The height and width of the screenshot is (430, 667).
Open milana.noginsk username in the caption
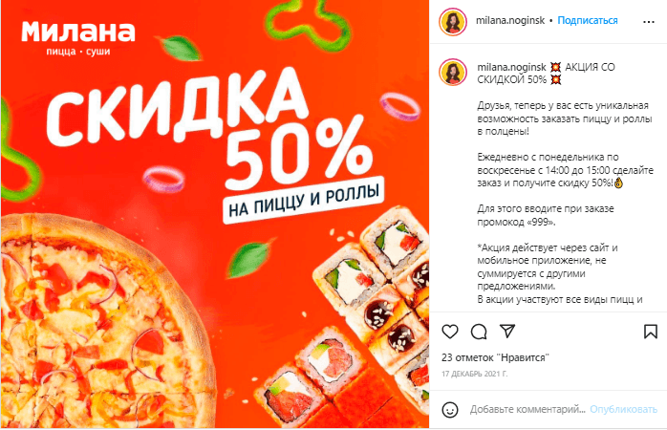(x=511, y=67)
